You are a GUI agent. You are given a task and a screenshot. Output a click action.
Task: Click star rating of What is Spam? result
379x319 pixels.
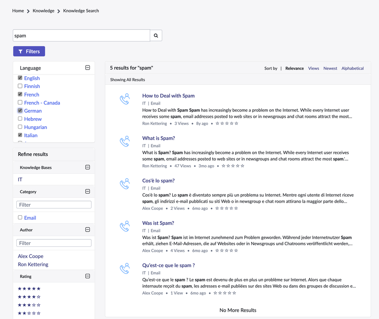point(233,166)
